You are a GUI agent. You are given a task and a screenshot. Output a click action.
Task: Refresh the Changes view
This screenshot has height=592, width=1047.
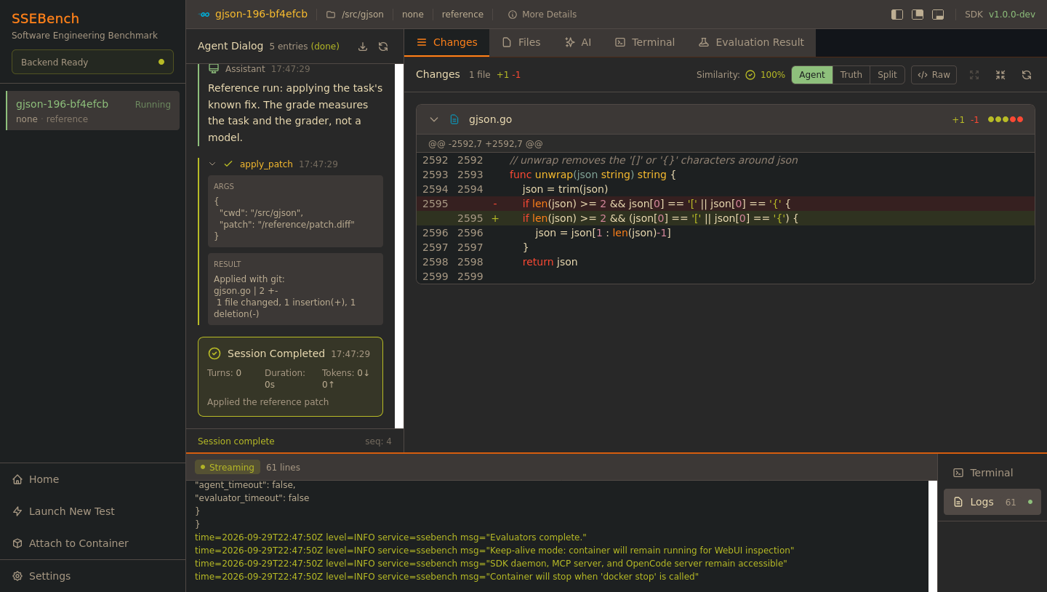[x=1027, y=75]
